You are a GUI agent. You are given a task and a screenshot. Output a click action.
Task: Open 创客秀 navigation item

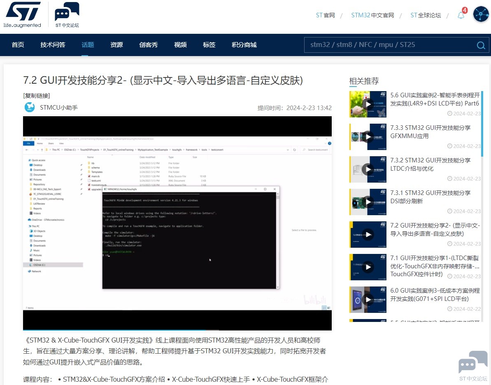click(149, 45)
